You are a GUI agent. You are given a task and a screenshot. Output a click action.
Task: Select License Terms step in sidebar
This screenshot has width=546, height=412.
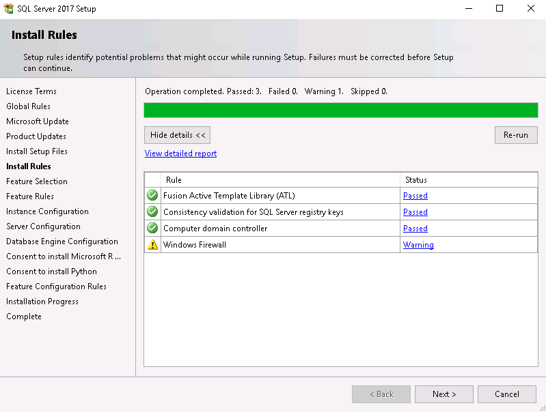(31, 91)
